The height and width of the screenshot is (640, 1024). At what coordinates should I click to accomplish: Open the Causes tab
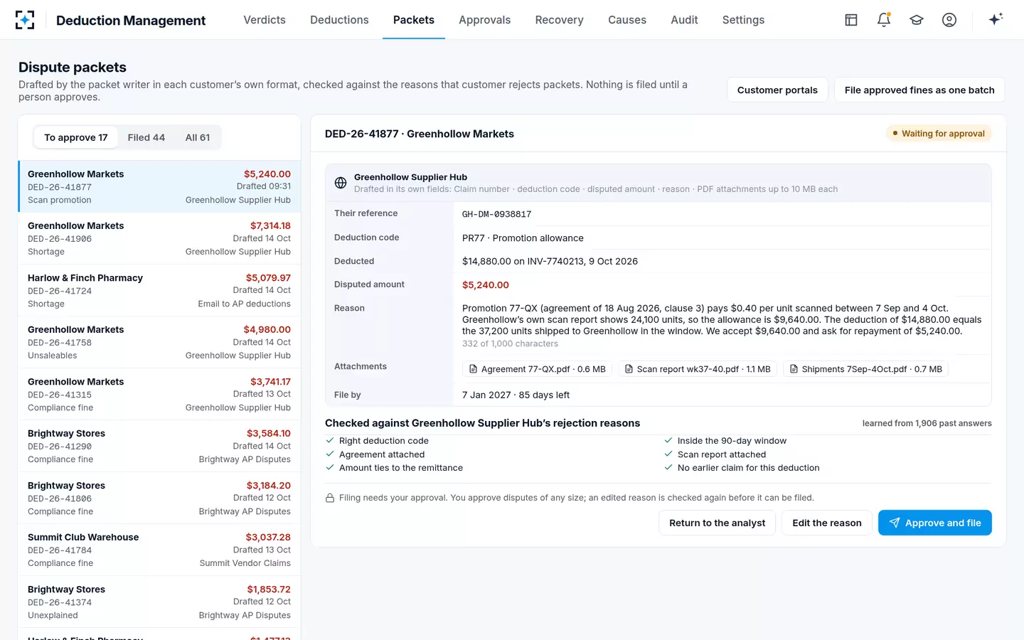pyautogui.click(x=627, y=20)
